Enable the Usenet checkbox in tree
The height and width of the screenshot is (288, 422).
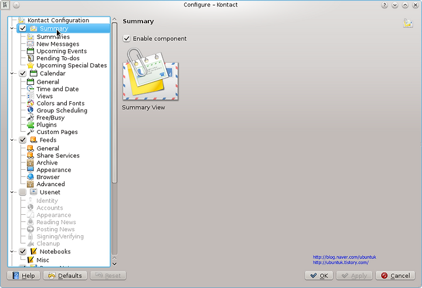[23, 192]
